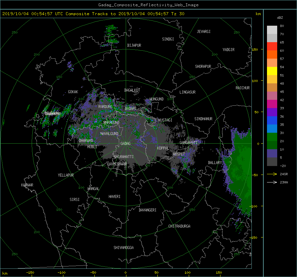Screen dimensions: 297x277
Task: Click the GADAG radar center label
Action: [126, 144]
